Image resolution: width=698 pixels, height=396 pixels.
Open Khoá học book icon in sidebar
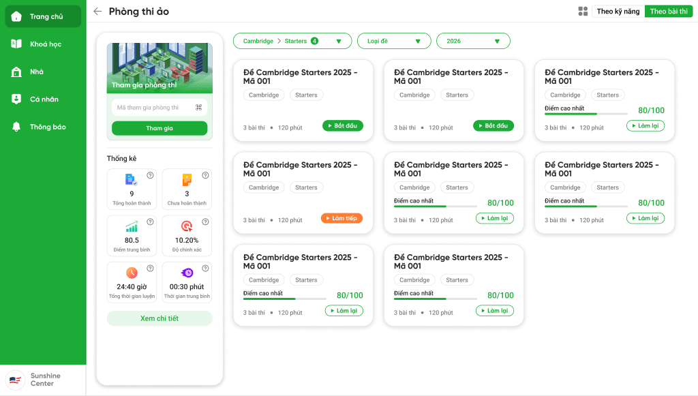pos(16,44)
